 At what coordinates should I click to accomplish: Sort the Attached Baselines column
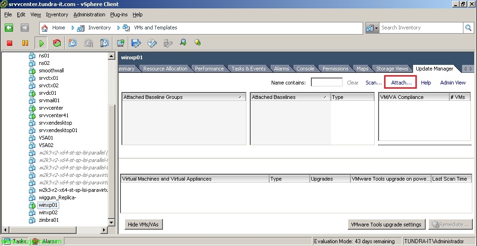click(x=290, y=97)
